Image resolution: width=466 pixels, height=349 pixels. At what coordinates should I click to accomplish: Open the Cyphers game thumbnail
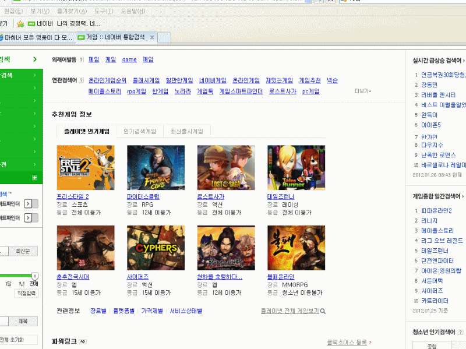pyautogui.click(x=156, y=248)
